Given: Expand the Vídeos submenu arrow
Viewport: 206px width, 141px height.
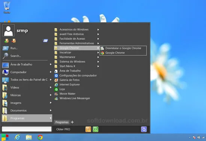Looking at the screenshot, I should point(51,87).
